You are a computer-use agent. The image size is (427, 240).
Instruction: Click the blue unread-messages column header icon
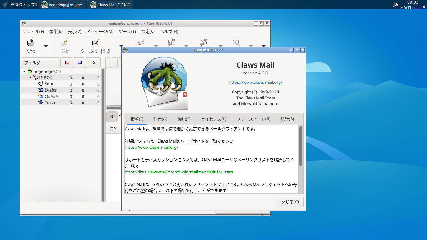tap(79, 62)
